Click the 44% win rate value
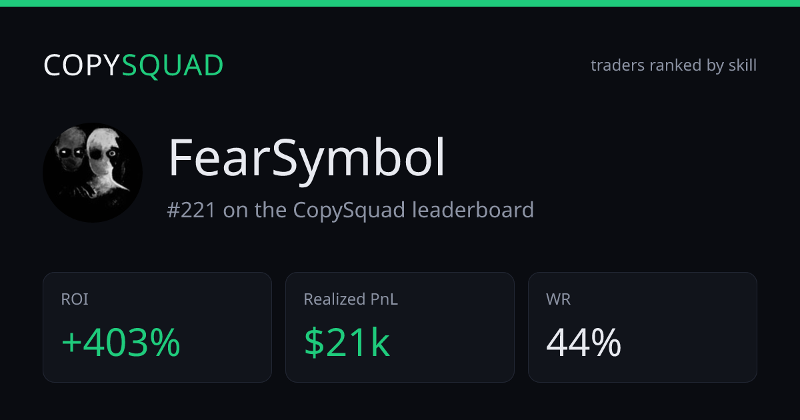800x420 pixels. [x=584, y=343]
